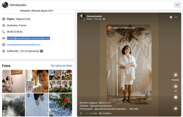
Task: Click the Premiar label under the star
Action: click(176, 80)
